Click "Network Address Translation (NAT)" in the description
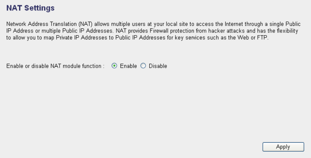This screenshot has height=158, width=311. 48,24
